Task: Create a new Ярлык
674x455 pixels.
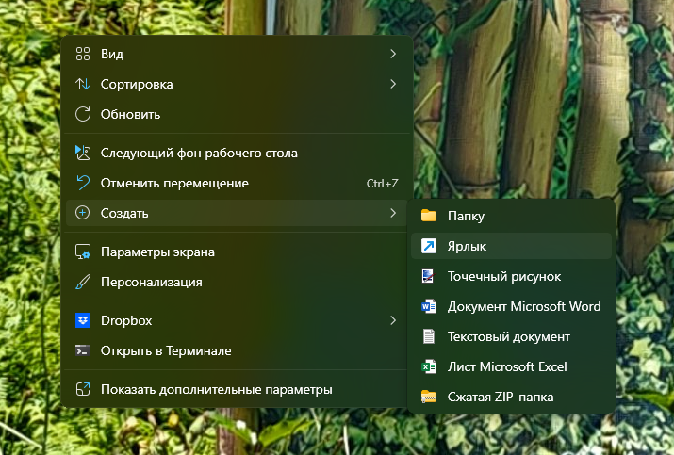Action: pos(511,246)
